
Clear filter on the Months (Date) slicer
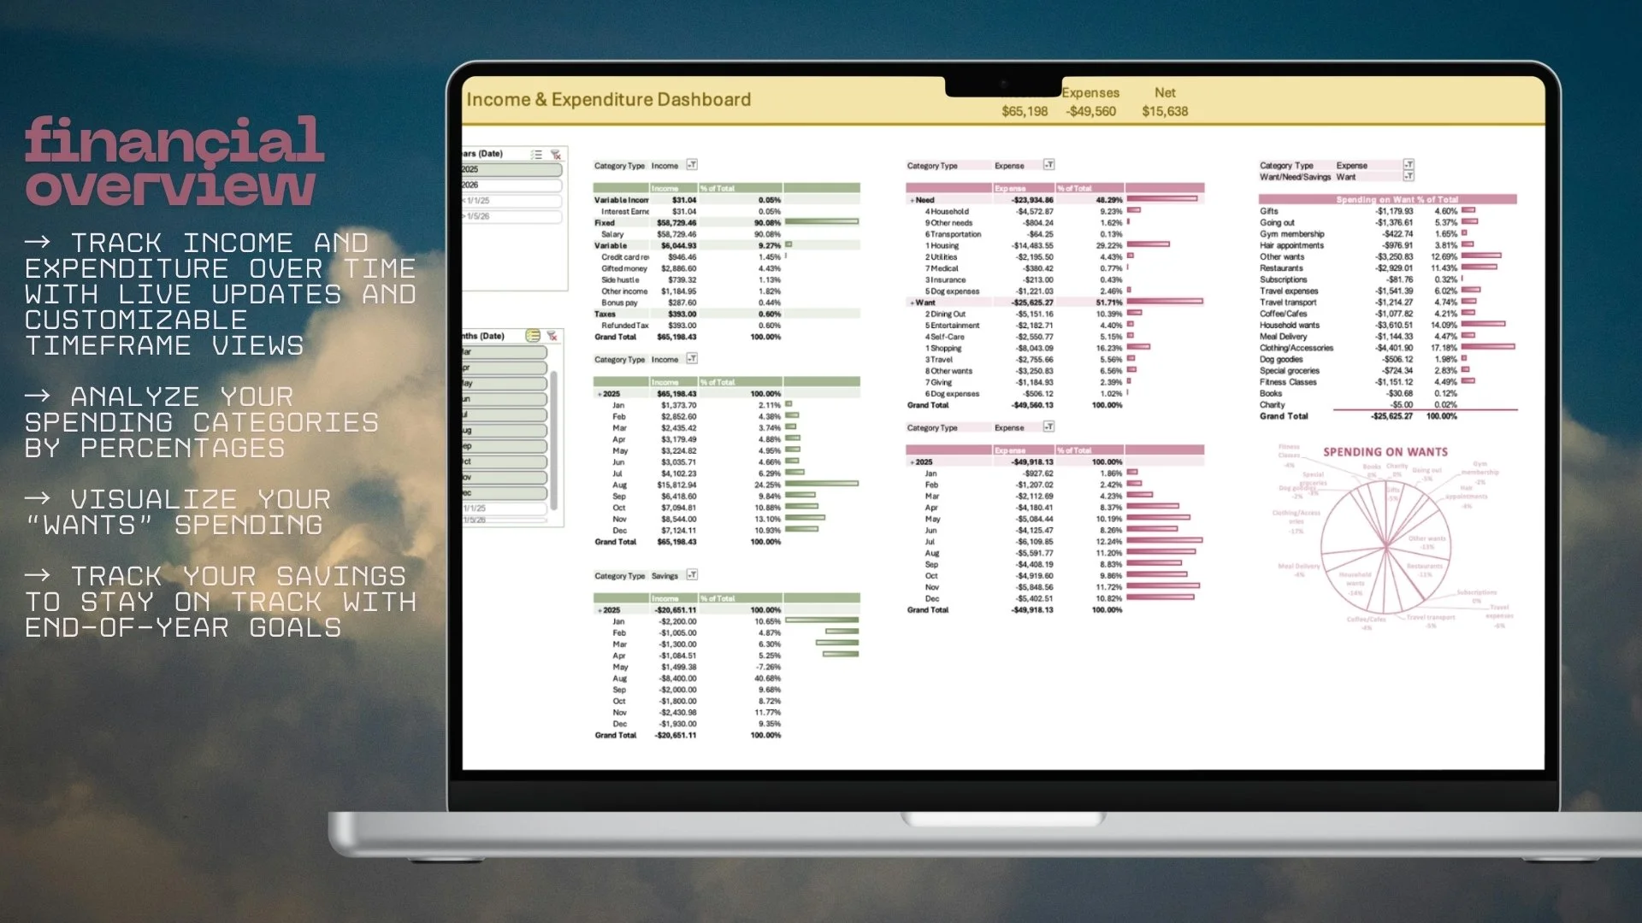pyautogui.click(x=552, y=336)
